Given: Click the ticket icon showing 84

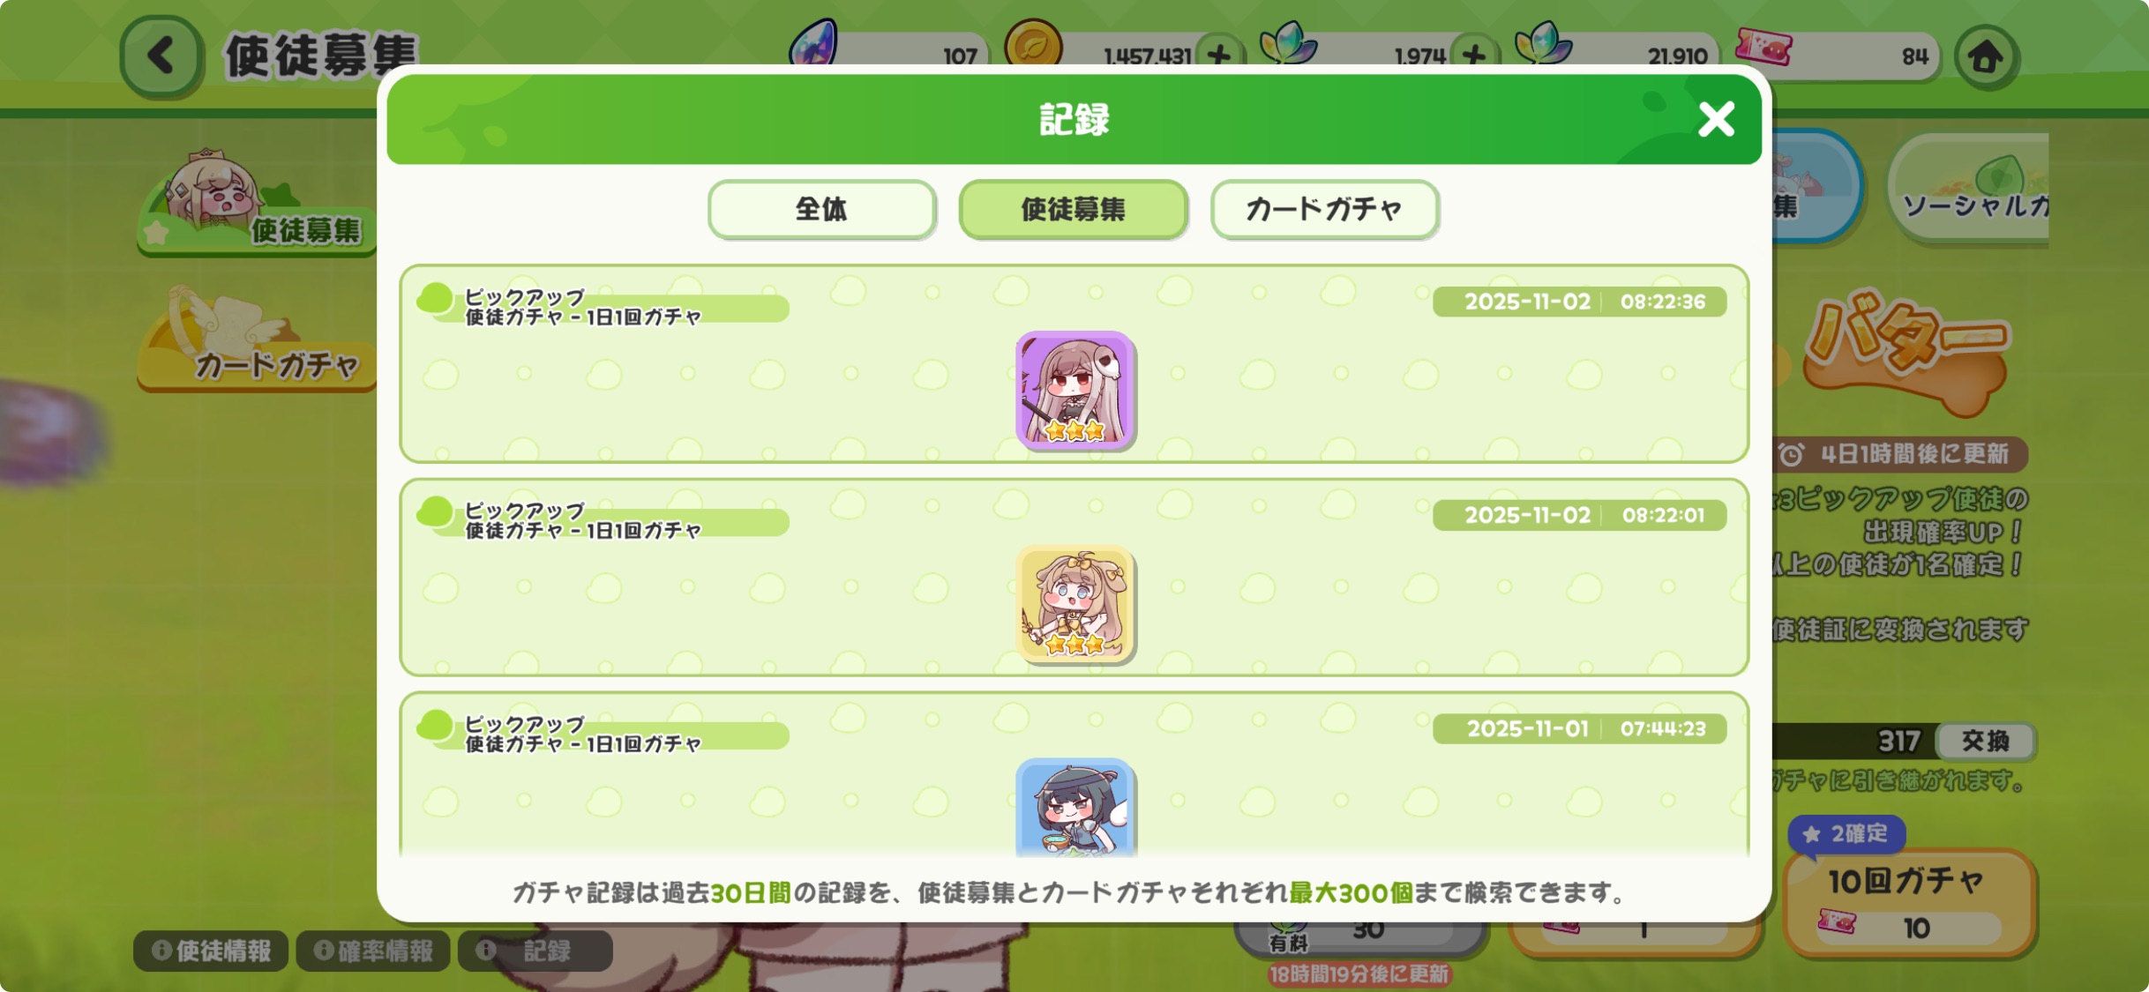Looking at the screenshot, I should 1763,46.
